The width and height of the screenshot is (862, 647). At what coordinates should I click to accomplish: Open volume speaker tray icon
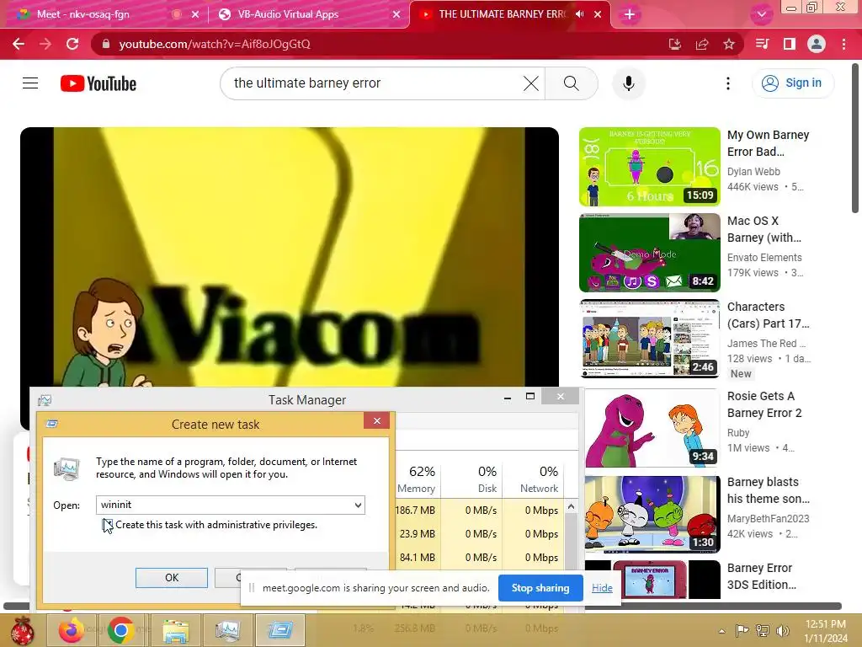point(783,630)
